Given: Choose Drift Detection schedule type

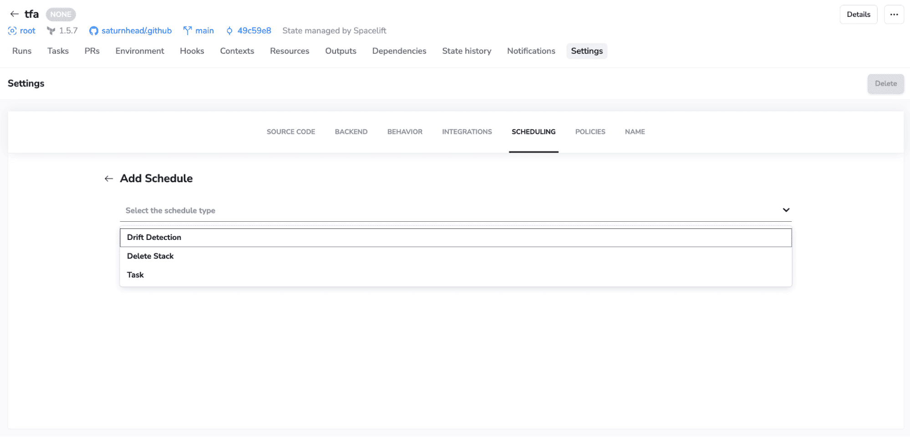Looking at the screenshot, I should (456, 238).
